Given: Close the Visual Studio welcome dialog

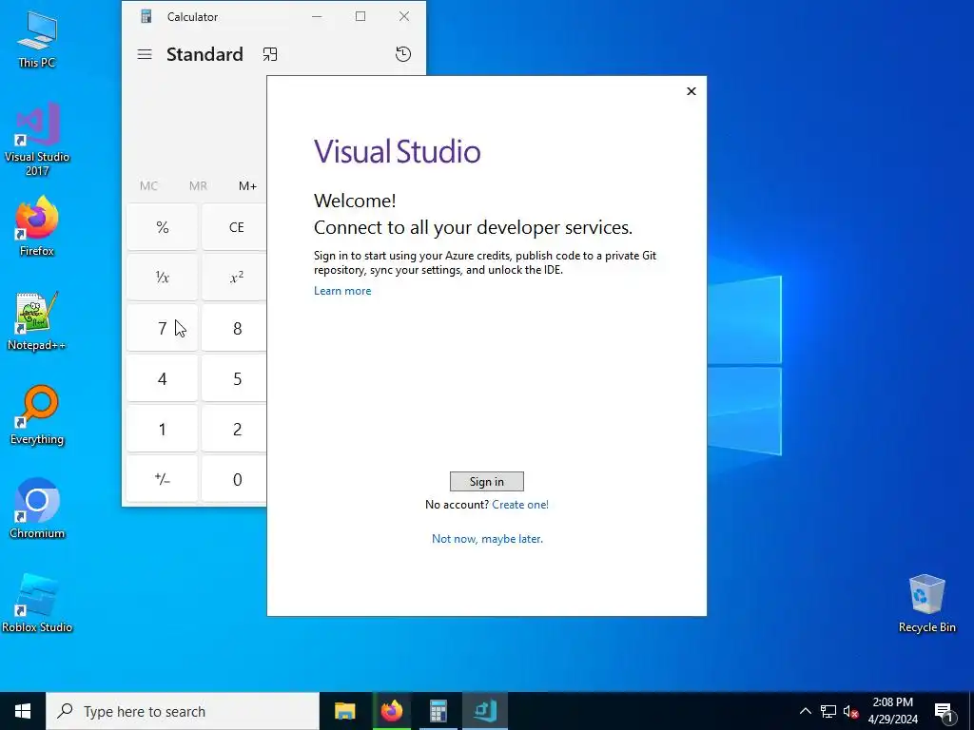Looking at the screenshot, I should [x=692, y=91].
